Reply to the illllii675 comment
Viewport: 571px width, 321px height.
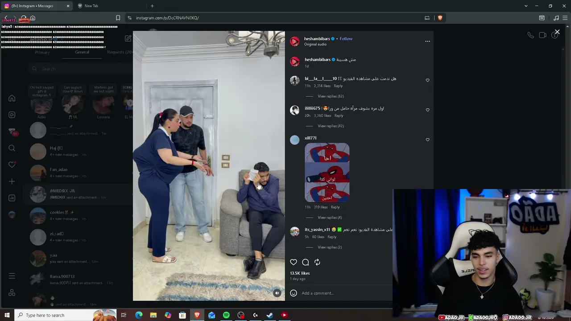point(339,115)
